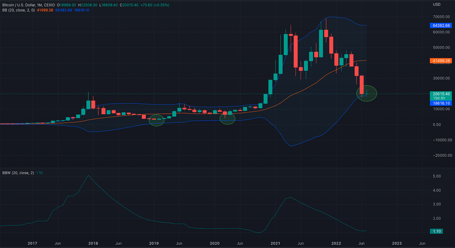Click the 2019 time axis label
Image resolution: width=455 pixels, height=248 pixels.
pos(154,243)
